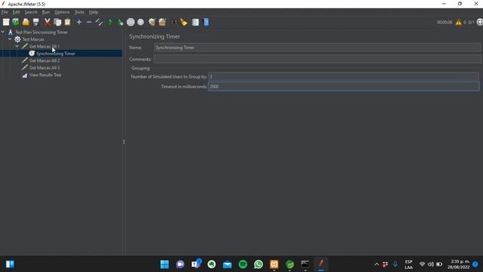This screenshot has height=272, width=483.
Task: Open Microsoft Teams in taskbar
Action: [196, 264]
